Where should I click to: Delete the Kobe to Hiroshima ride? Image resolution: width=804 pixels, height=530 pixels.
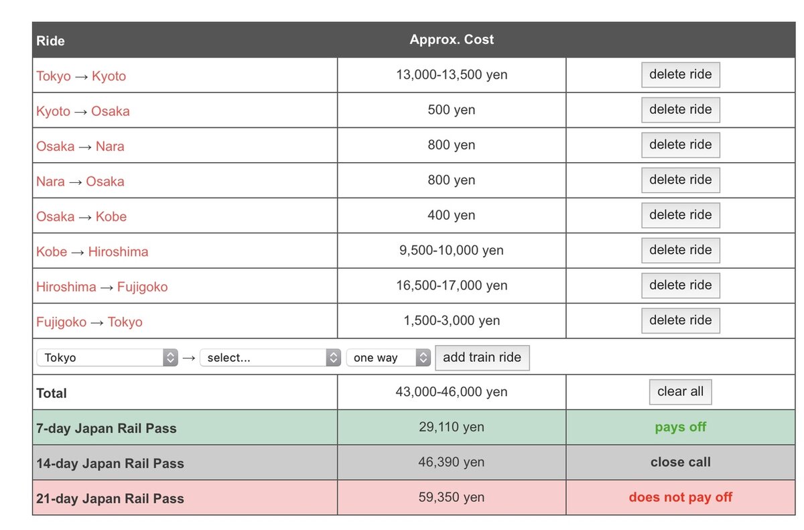[681, 250]
